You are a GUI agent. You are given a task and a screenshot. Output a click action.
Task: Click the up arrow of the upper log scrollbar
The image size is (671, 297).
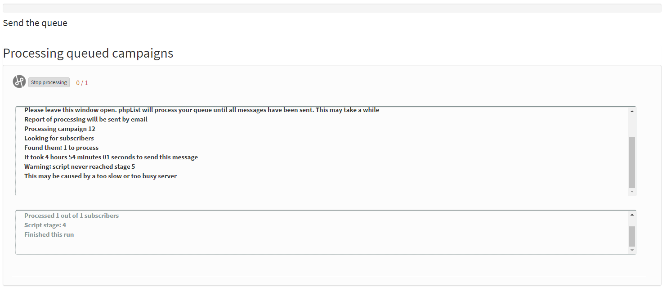tap(632, 111)
